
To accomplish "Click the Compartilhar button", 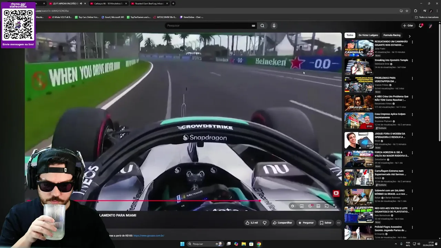I will pos(282,223).
